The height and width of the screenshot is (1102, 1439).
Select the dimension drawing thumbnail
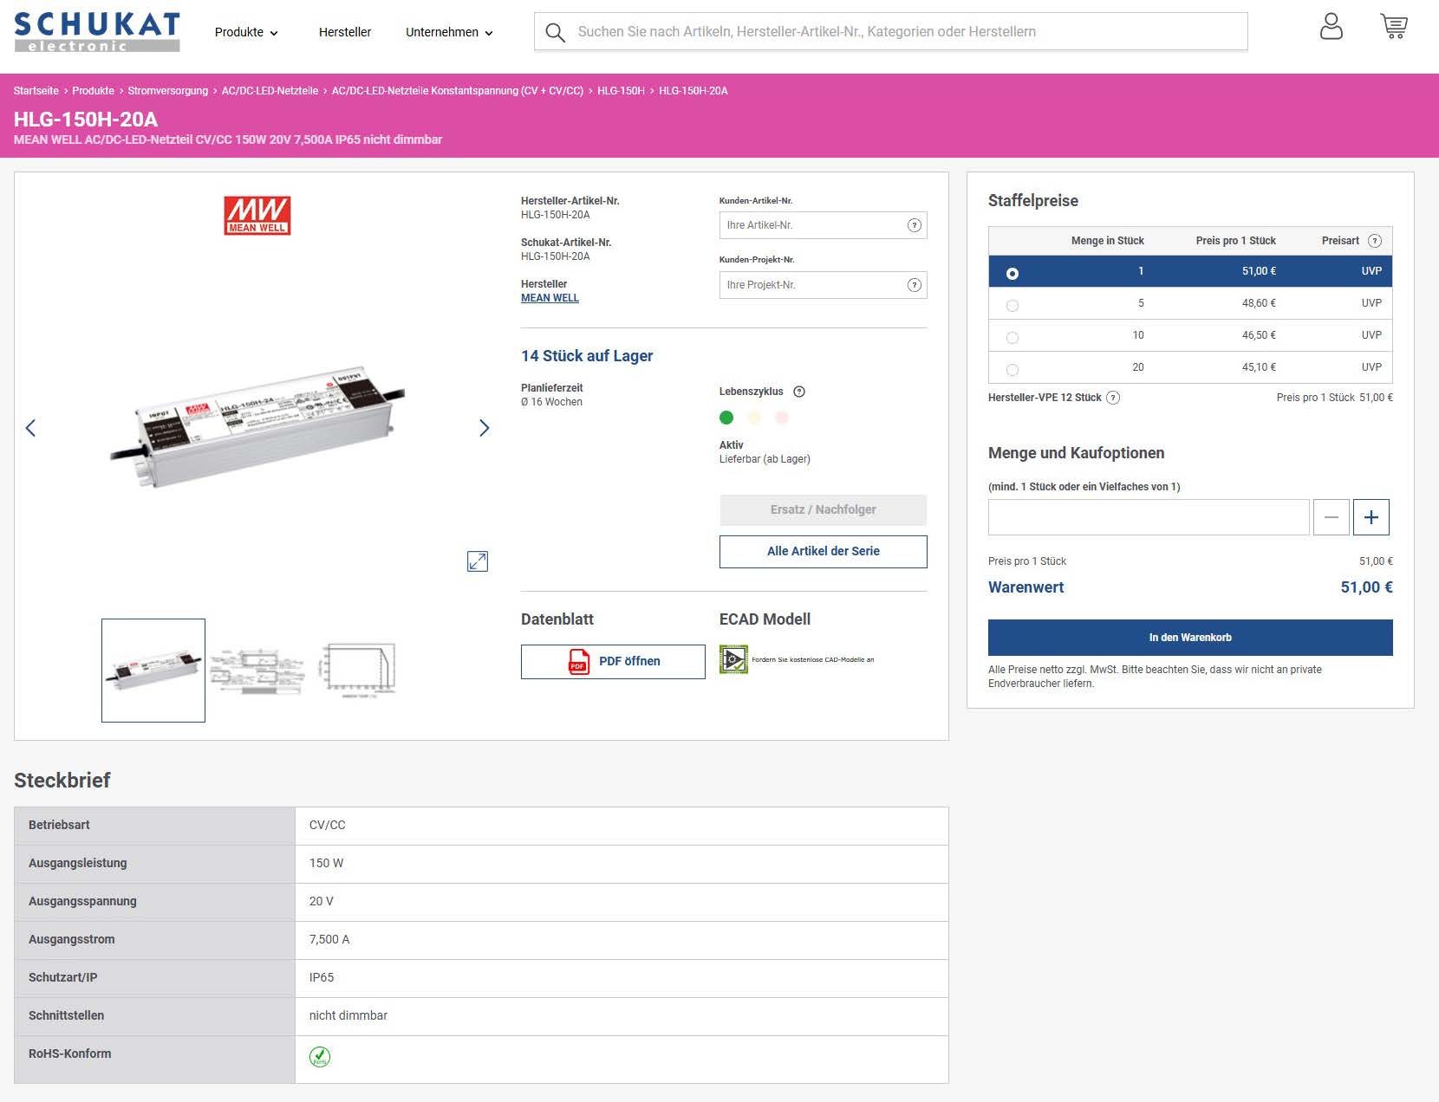point(257,671)
